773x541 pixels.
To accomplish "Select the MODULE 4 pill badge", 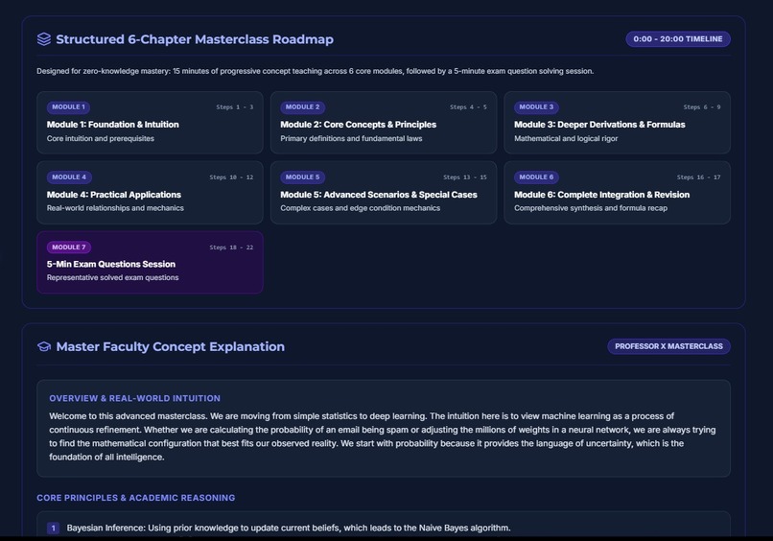I will 69,177.
